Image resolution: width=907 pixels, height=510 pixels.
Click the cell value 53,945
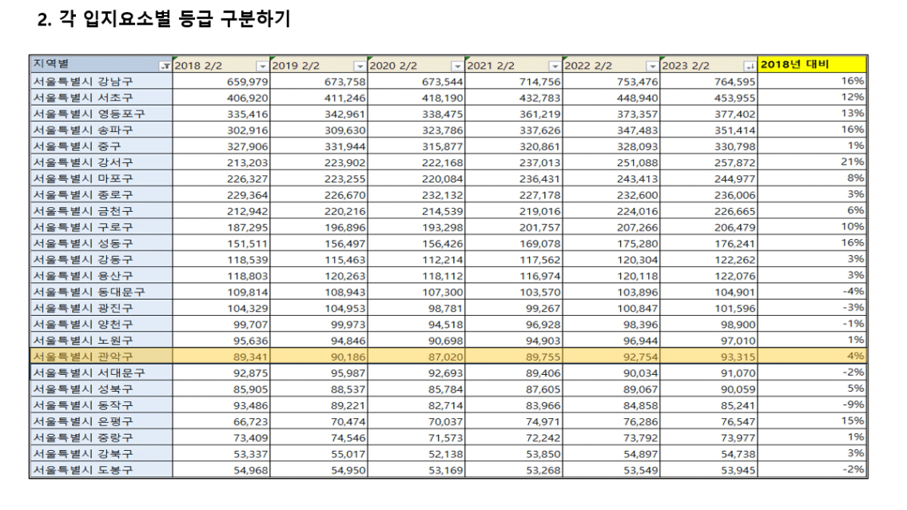coord(738,471)
